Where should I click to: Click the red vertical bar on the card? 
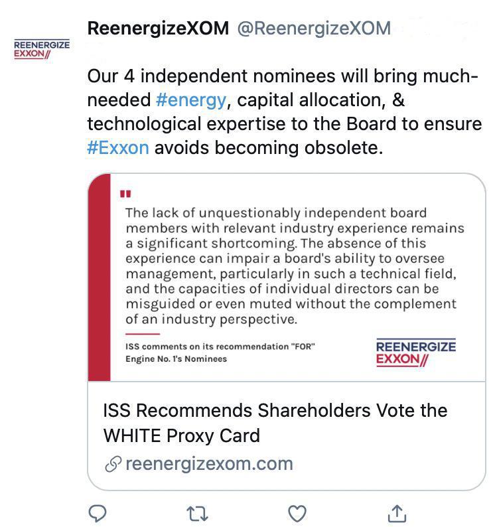pos(100,279)
